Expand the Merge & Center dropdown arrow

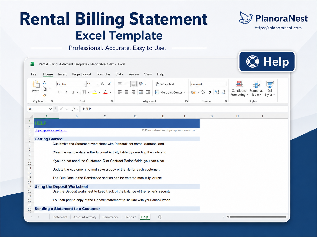(185, 92)
